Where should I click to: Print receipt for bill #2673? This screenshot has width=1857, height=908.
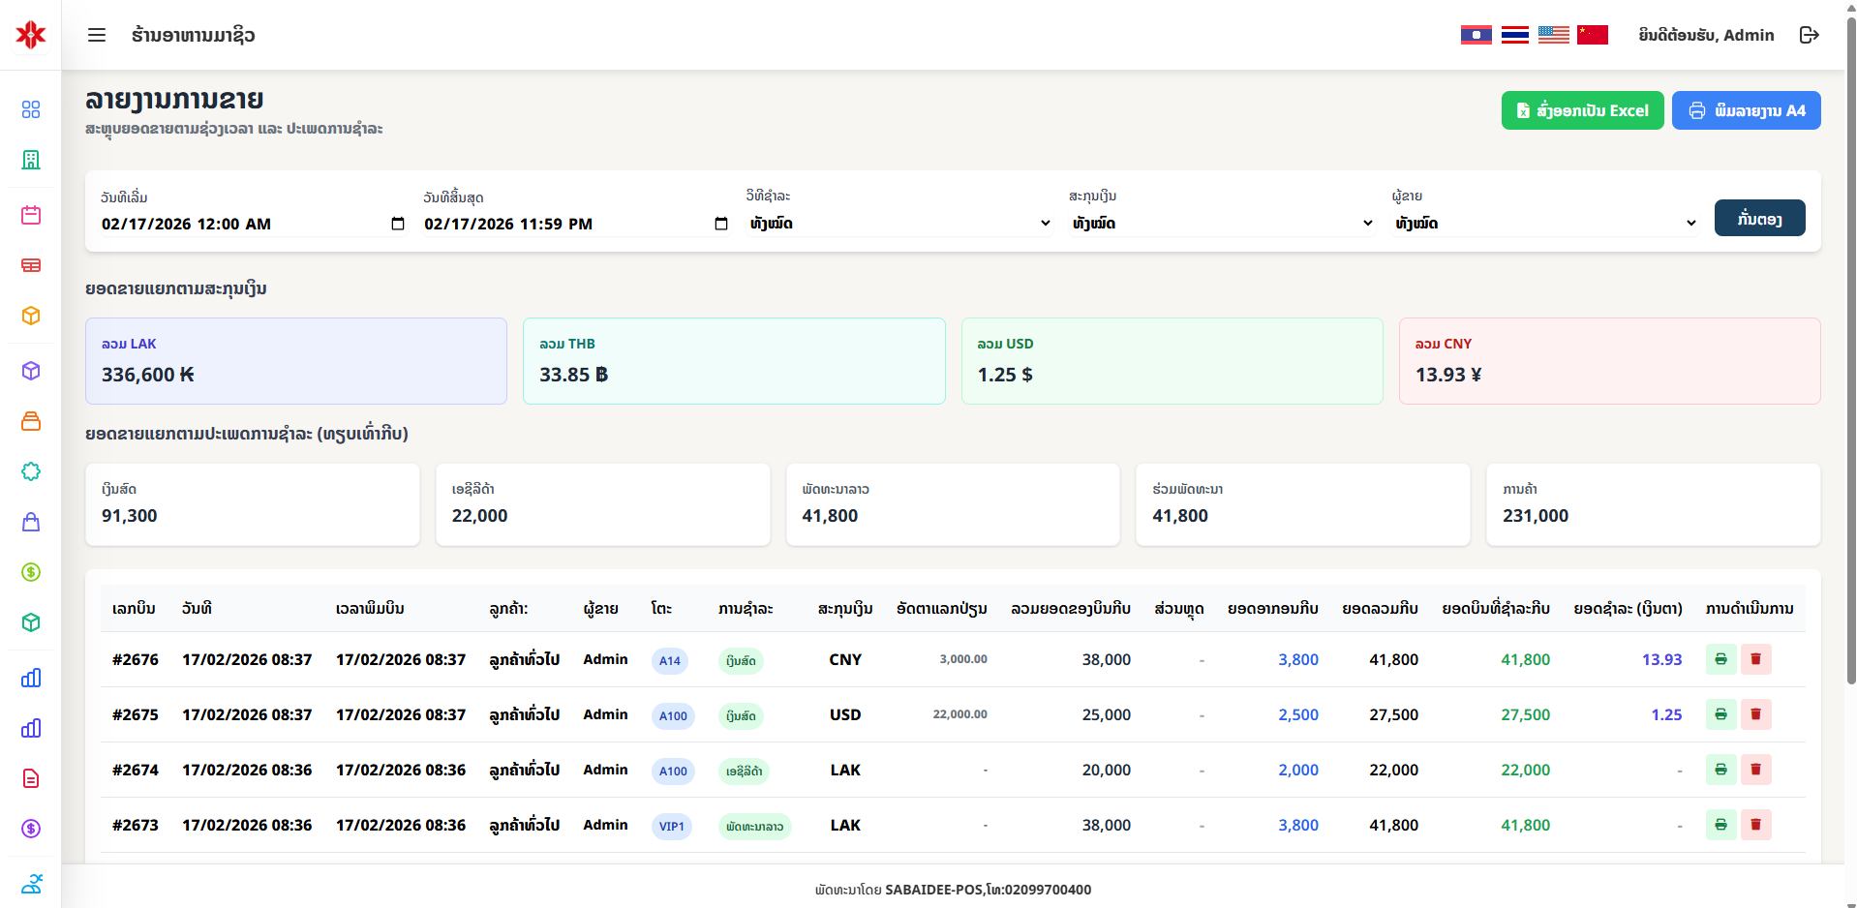pos(1720,825)
